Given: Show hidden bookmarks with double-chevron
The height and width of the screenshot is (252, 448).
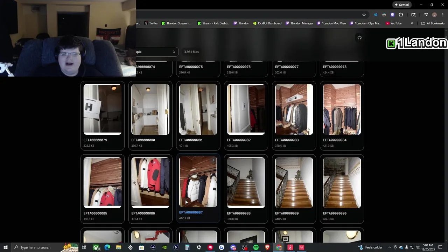Looking at the screenshot, I should pyautogui.click(x=412, y=23).
